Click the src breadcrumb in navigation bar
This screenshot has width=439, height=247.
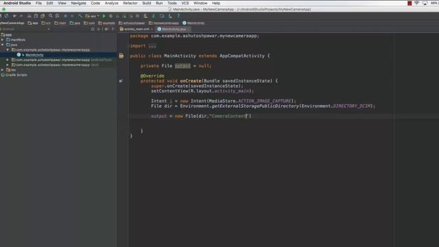[x=47, y=23]
